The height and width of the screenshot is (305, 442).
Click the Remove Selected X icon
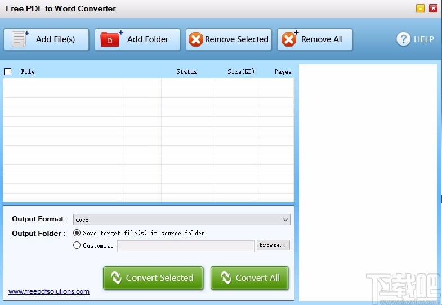196,39
